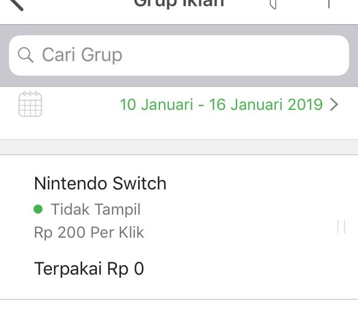
Task: Tap the Terpakai Rp 0 spending text
Action: (x=89, y=269)
